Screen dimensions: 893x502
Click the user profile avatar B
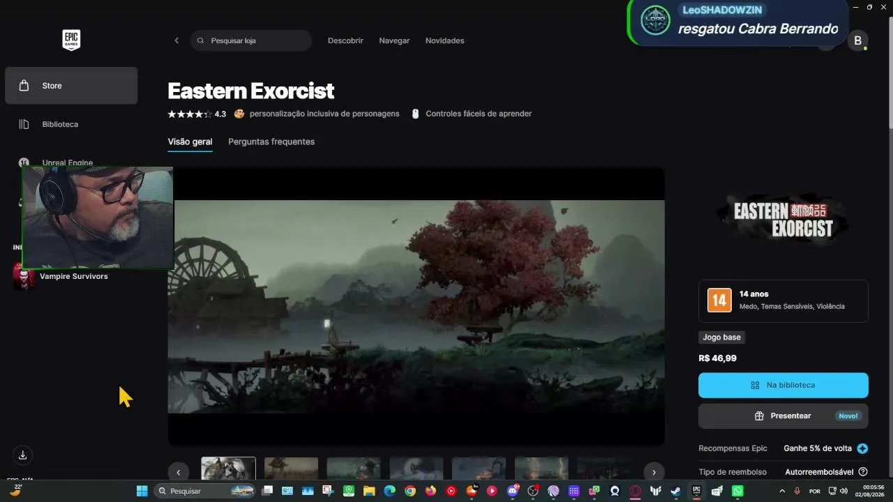[858, 40]
